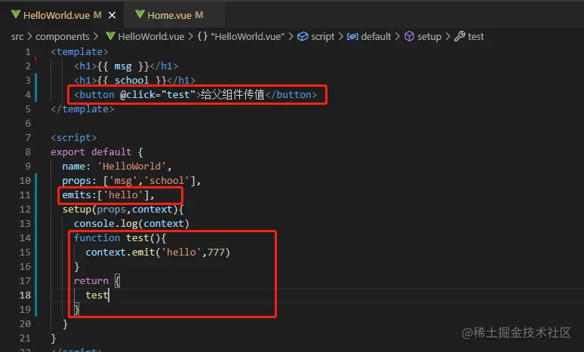Click the name: 'HelloWorld' line
The height and width of the screenshot is (352, 584).
[x=117, y=167]
